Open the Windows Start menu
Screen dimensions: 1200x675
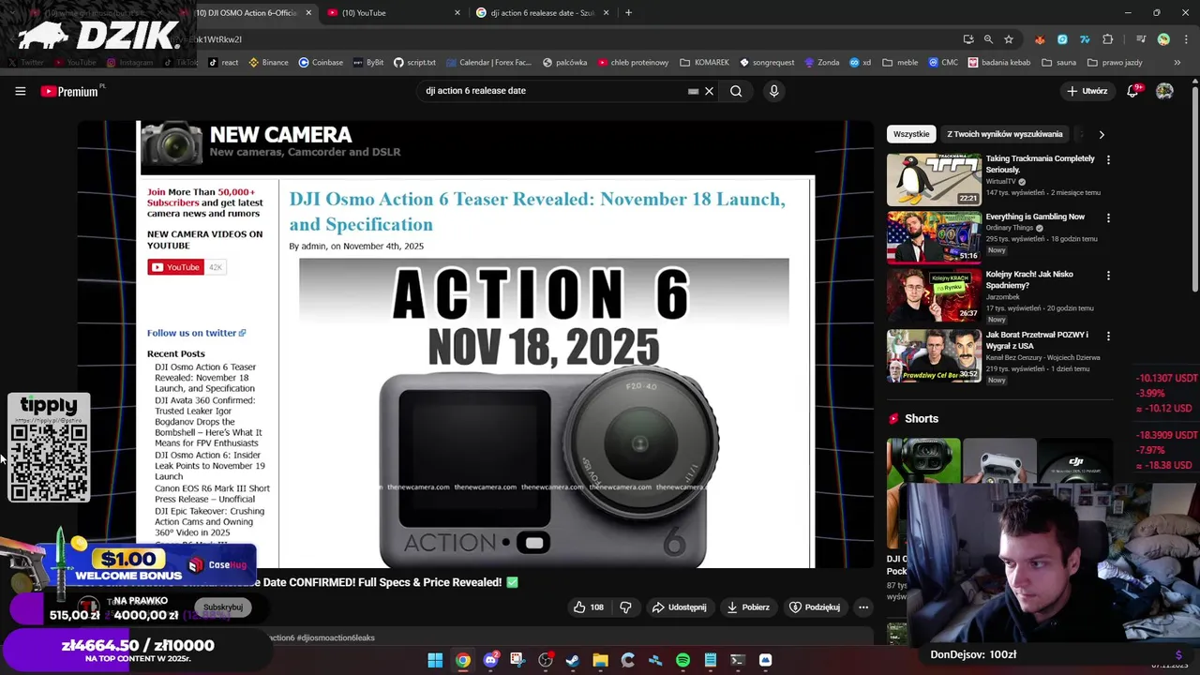[x=435, y=660]
